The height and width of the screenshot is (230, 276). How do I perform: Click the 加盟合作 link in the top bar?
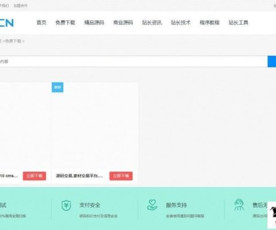(21, 6)
